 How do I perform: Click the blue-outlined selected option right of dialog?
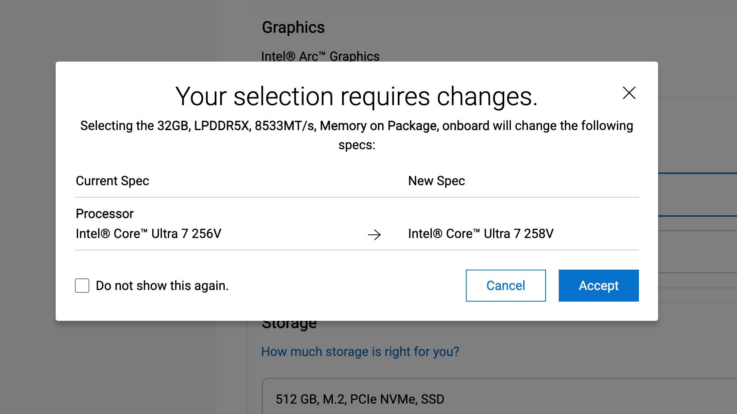click(x=697, y=195)
